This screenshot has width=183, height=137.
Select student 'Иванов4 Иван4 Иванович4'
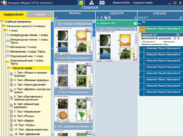click(x=161, y=62)
